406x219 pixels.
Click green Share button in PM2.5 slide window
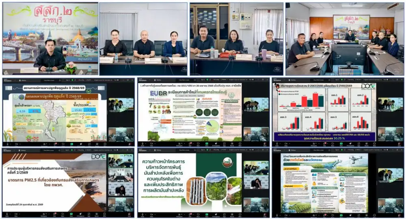71,215
